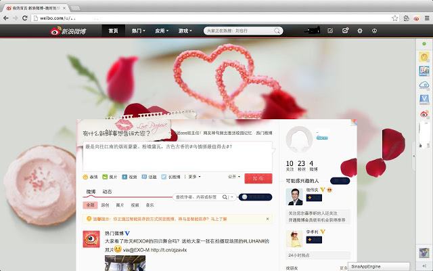The width and height of the screenshot is (433, 271).
Task: Click the sound icon at the sidebar bottom
Action: (x=424, y=266)
